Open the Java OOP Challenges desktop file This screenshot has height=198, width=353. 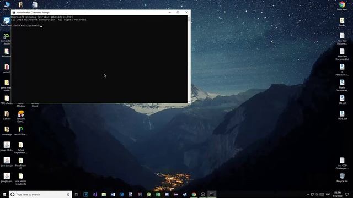(x=342, y=163)
